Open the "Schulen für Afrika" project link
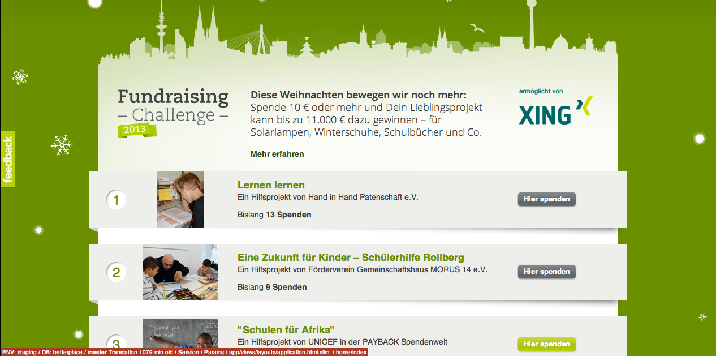Image resolution: width=716 pixels, height=356 pixels. point(286,329)
